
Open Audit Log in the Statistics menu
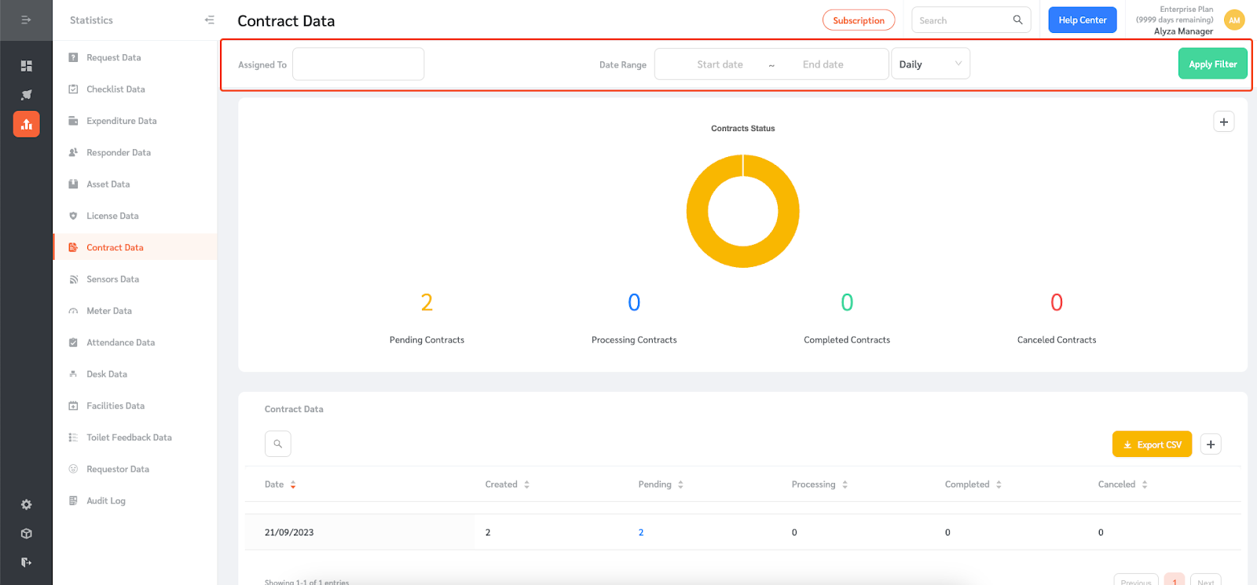click(x=135, y=501)
